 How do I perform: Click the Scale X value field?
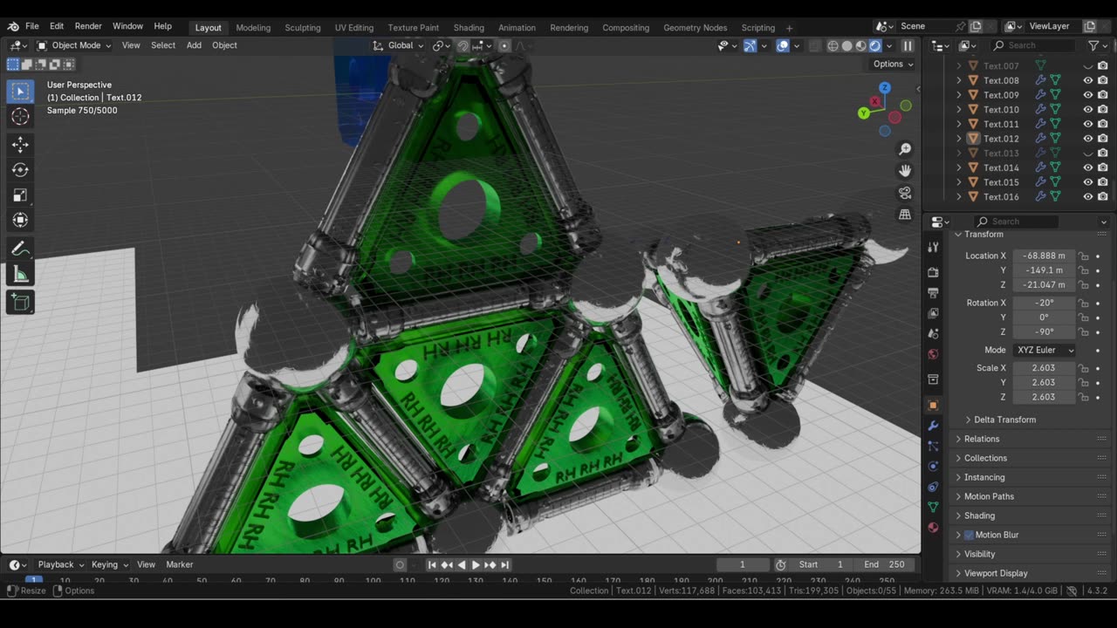pyautogui.click(x=1044, y=368)
